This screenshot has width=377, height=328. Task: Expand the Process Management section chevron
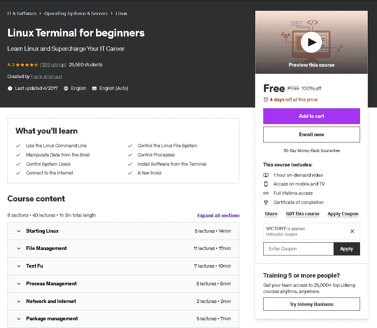pyautogui.click(x=19, y=284)
